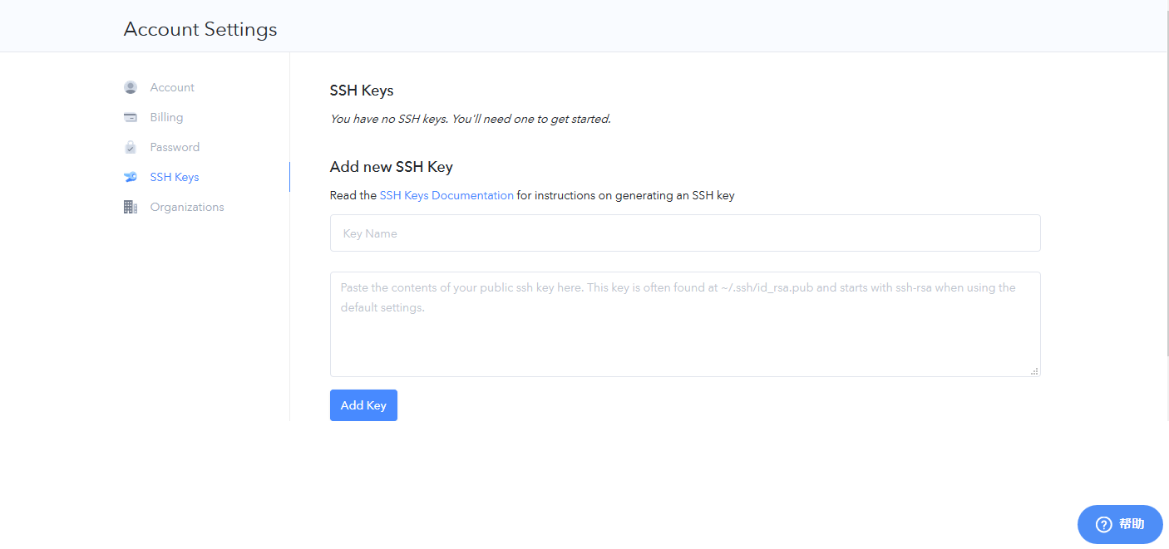Screen dimensions: 1169x549
Task: Open the SSH Keys Documentation link
Action: [x=446, y=196]
